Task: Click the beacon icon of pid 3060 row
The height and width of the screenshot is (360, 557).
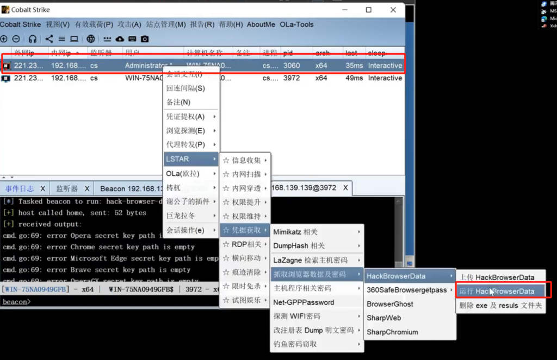Action: coord(6,66)
